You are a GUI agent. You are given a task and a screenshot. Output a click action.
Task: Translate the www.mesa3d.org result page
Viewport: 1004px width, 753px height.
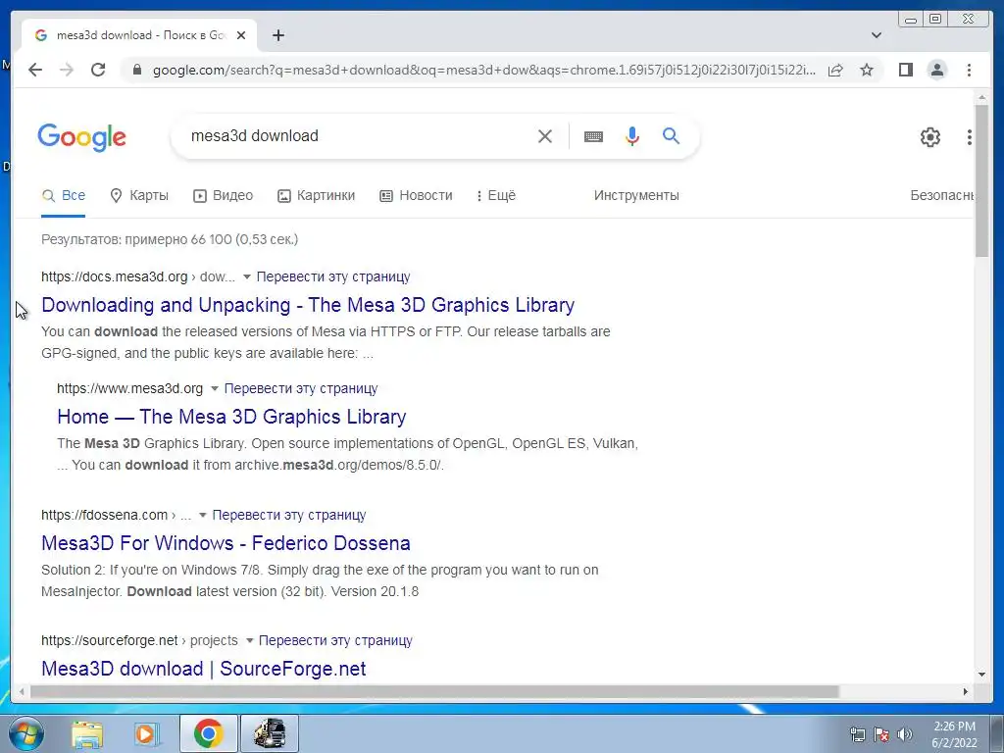coord(301,388)
